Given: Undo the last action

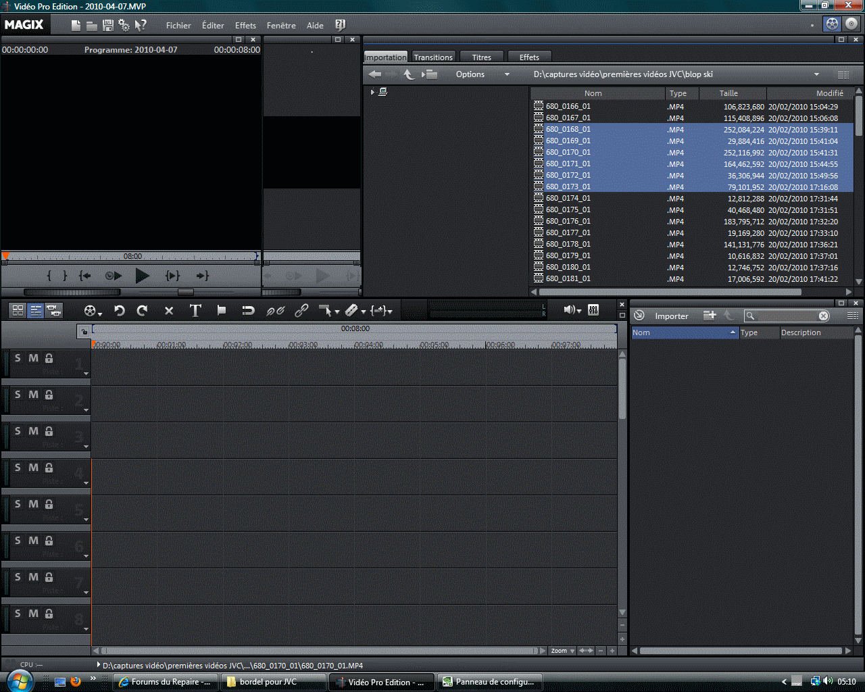Looking at the screenshot, I should tap(120, 310).
